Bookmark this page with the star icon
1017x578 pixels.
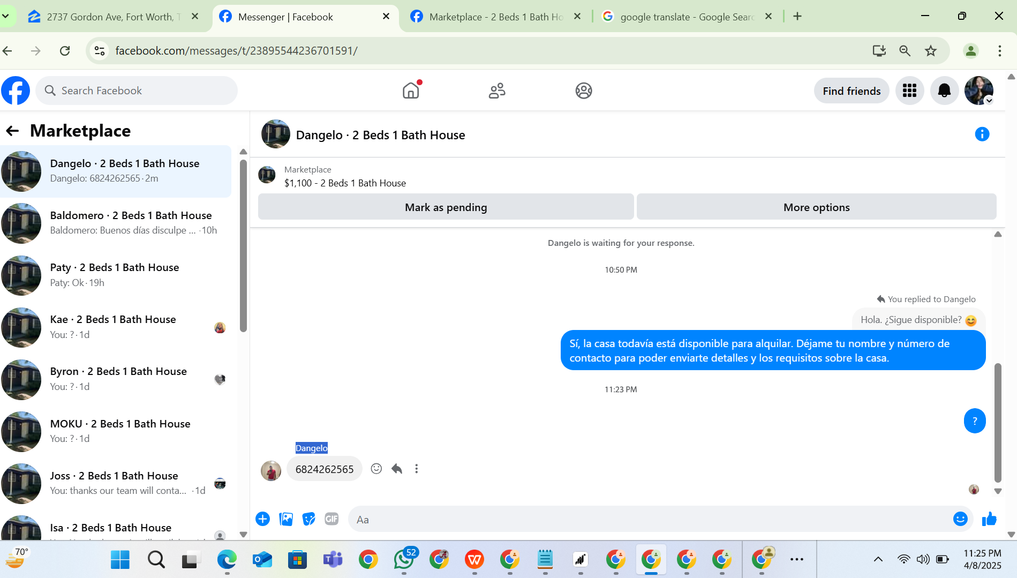(931, 51)
